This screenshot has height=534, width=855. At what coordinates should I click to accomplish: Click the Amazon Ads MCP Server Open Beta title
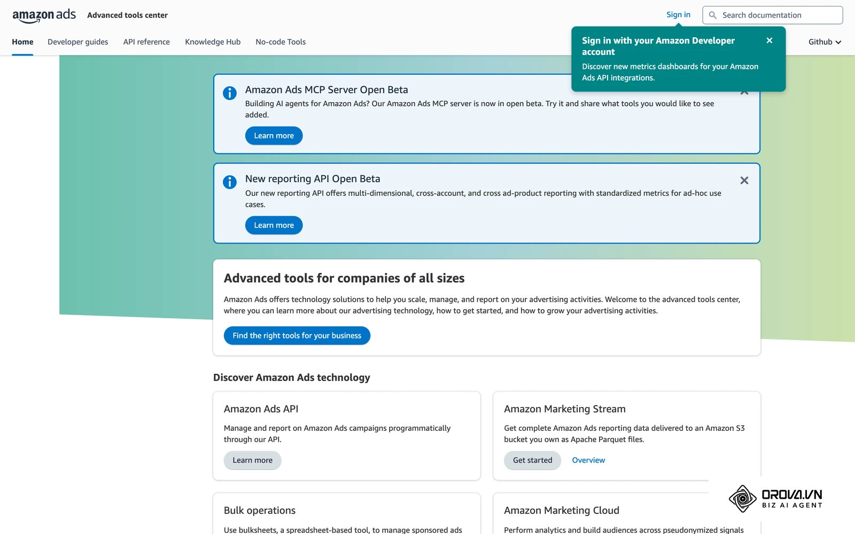pyautogui.click(x=327, y=90)
